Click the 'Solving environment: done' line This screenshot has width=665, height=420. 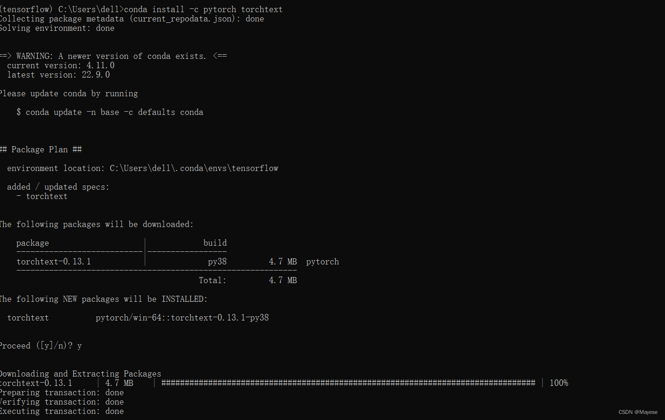[57, 28]
